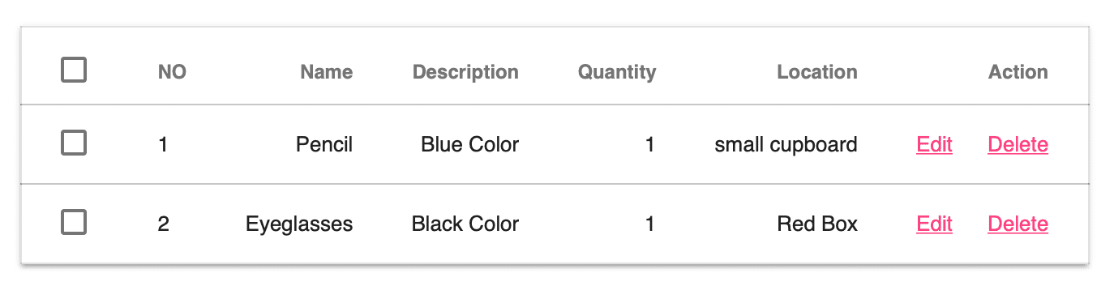Click the Quantity column header
This screenshot has width=1114, height=303.
click(617, 72)
